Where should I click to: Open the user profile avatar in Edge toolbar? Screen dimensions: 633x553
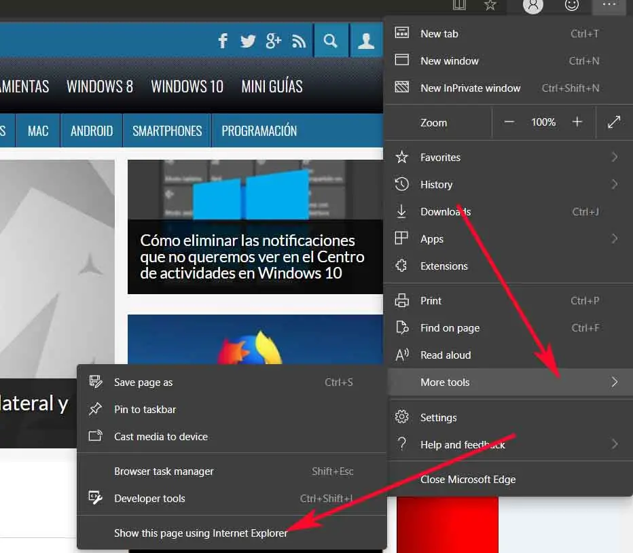pyautogui.click(x=533, y=5)
